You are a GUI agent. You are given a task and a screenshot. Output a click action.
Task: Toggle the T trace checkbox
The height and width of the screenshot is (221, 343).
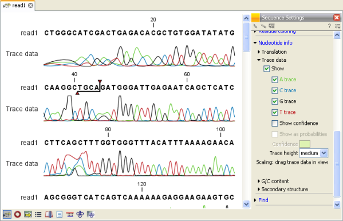[x=275, y=112]
